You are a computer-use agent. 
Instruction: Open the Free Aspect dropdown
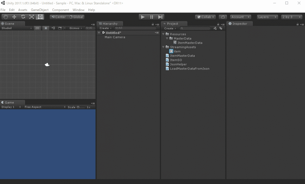[x=45, y=107]
